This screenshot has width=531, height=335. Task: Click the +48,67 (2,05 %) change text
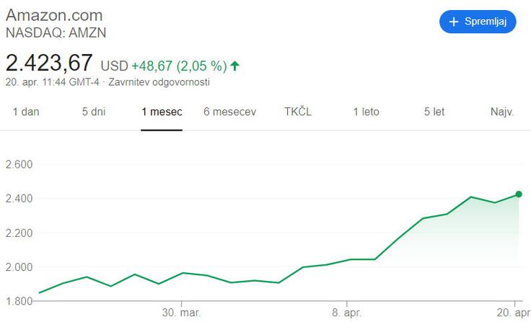(x=179, y=66)
